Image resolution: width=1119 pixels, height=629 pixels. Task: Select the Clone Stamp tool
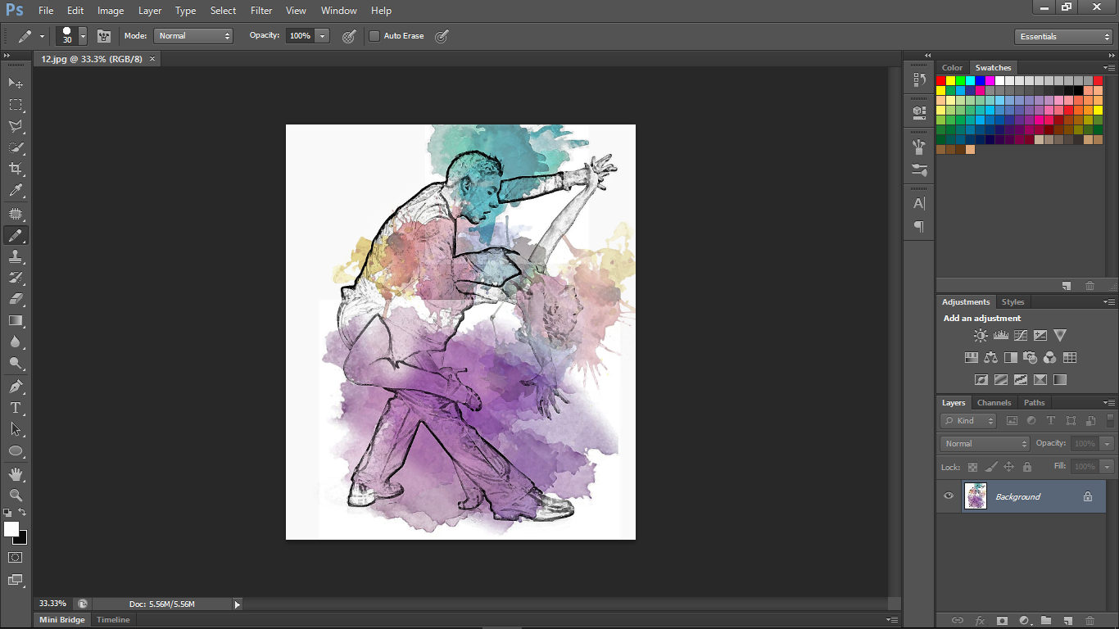click(x=16, y=257)
